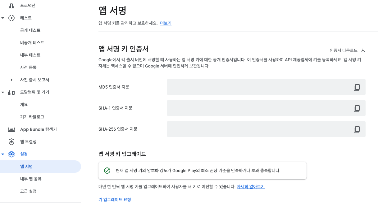Open the 자세히 알아보기 link

(250, 187)
